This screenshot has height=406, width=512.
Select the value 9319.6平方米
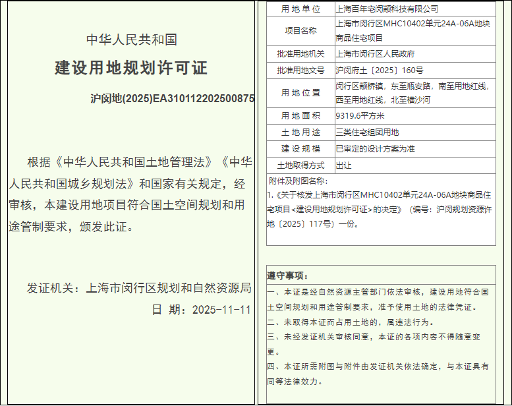pyautogui.click(x=360, y=116)
